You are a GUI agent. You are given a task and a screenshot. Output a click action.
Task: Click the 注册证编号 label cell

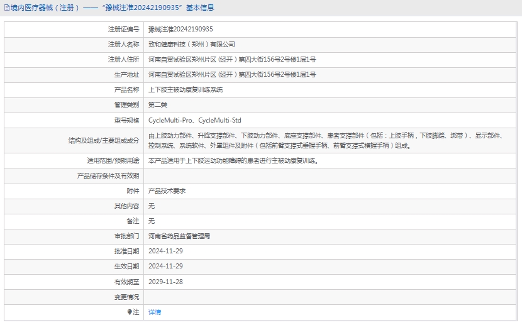pyautogui.click(x=123, y=29)
